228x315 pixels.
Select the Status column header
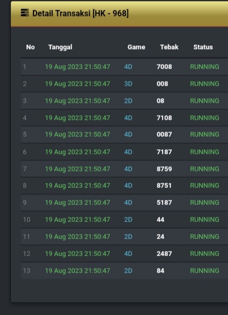click(x=203, y=47)
